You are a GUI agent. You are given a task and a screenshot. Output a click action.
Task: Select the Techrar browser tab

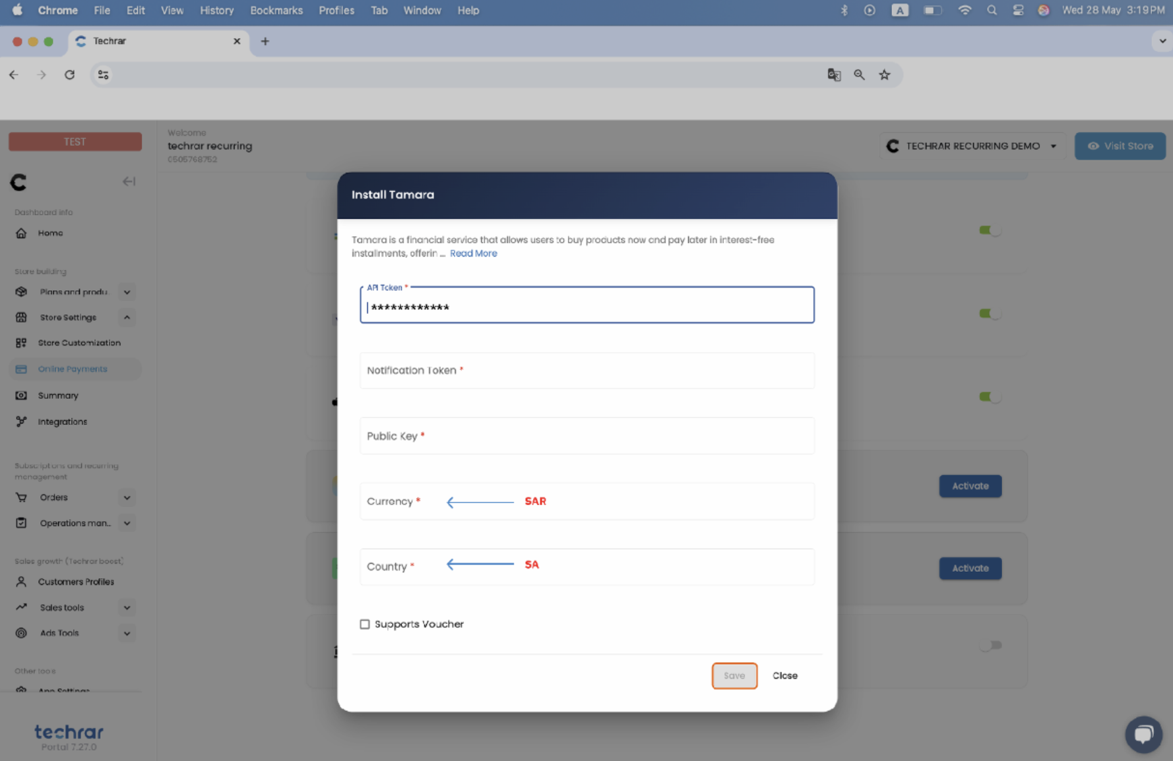[x=158, y=41]
